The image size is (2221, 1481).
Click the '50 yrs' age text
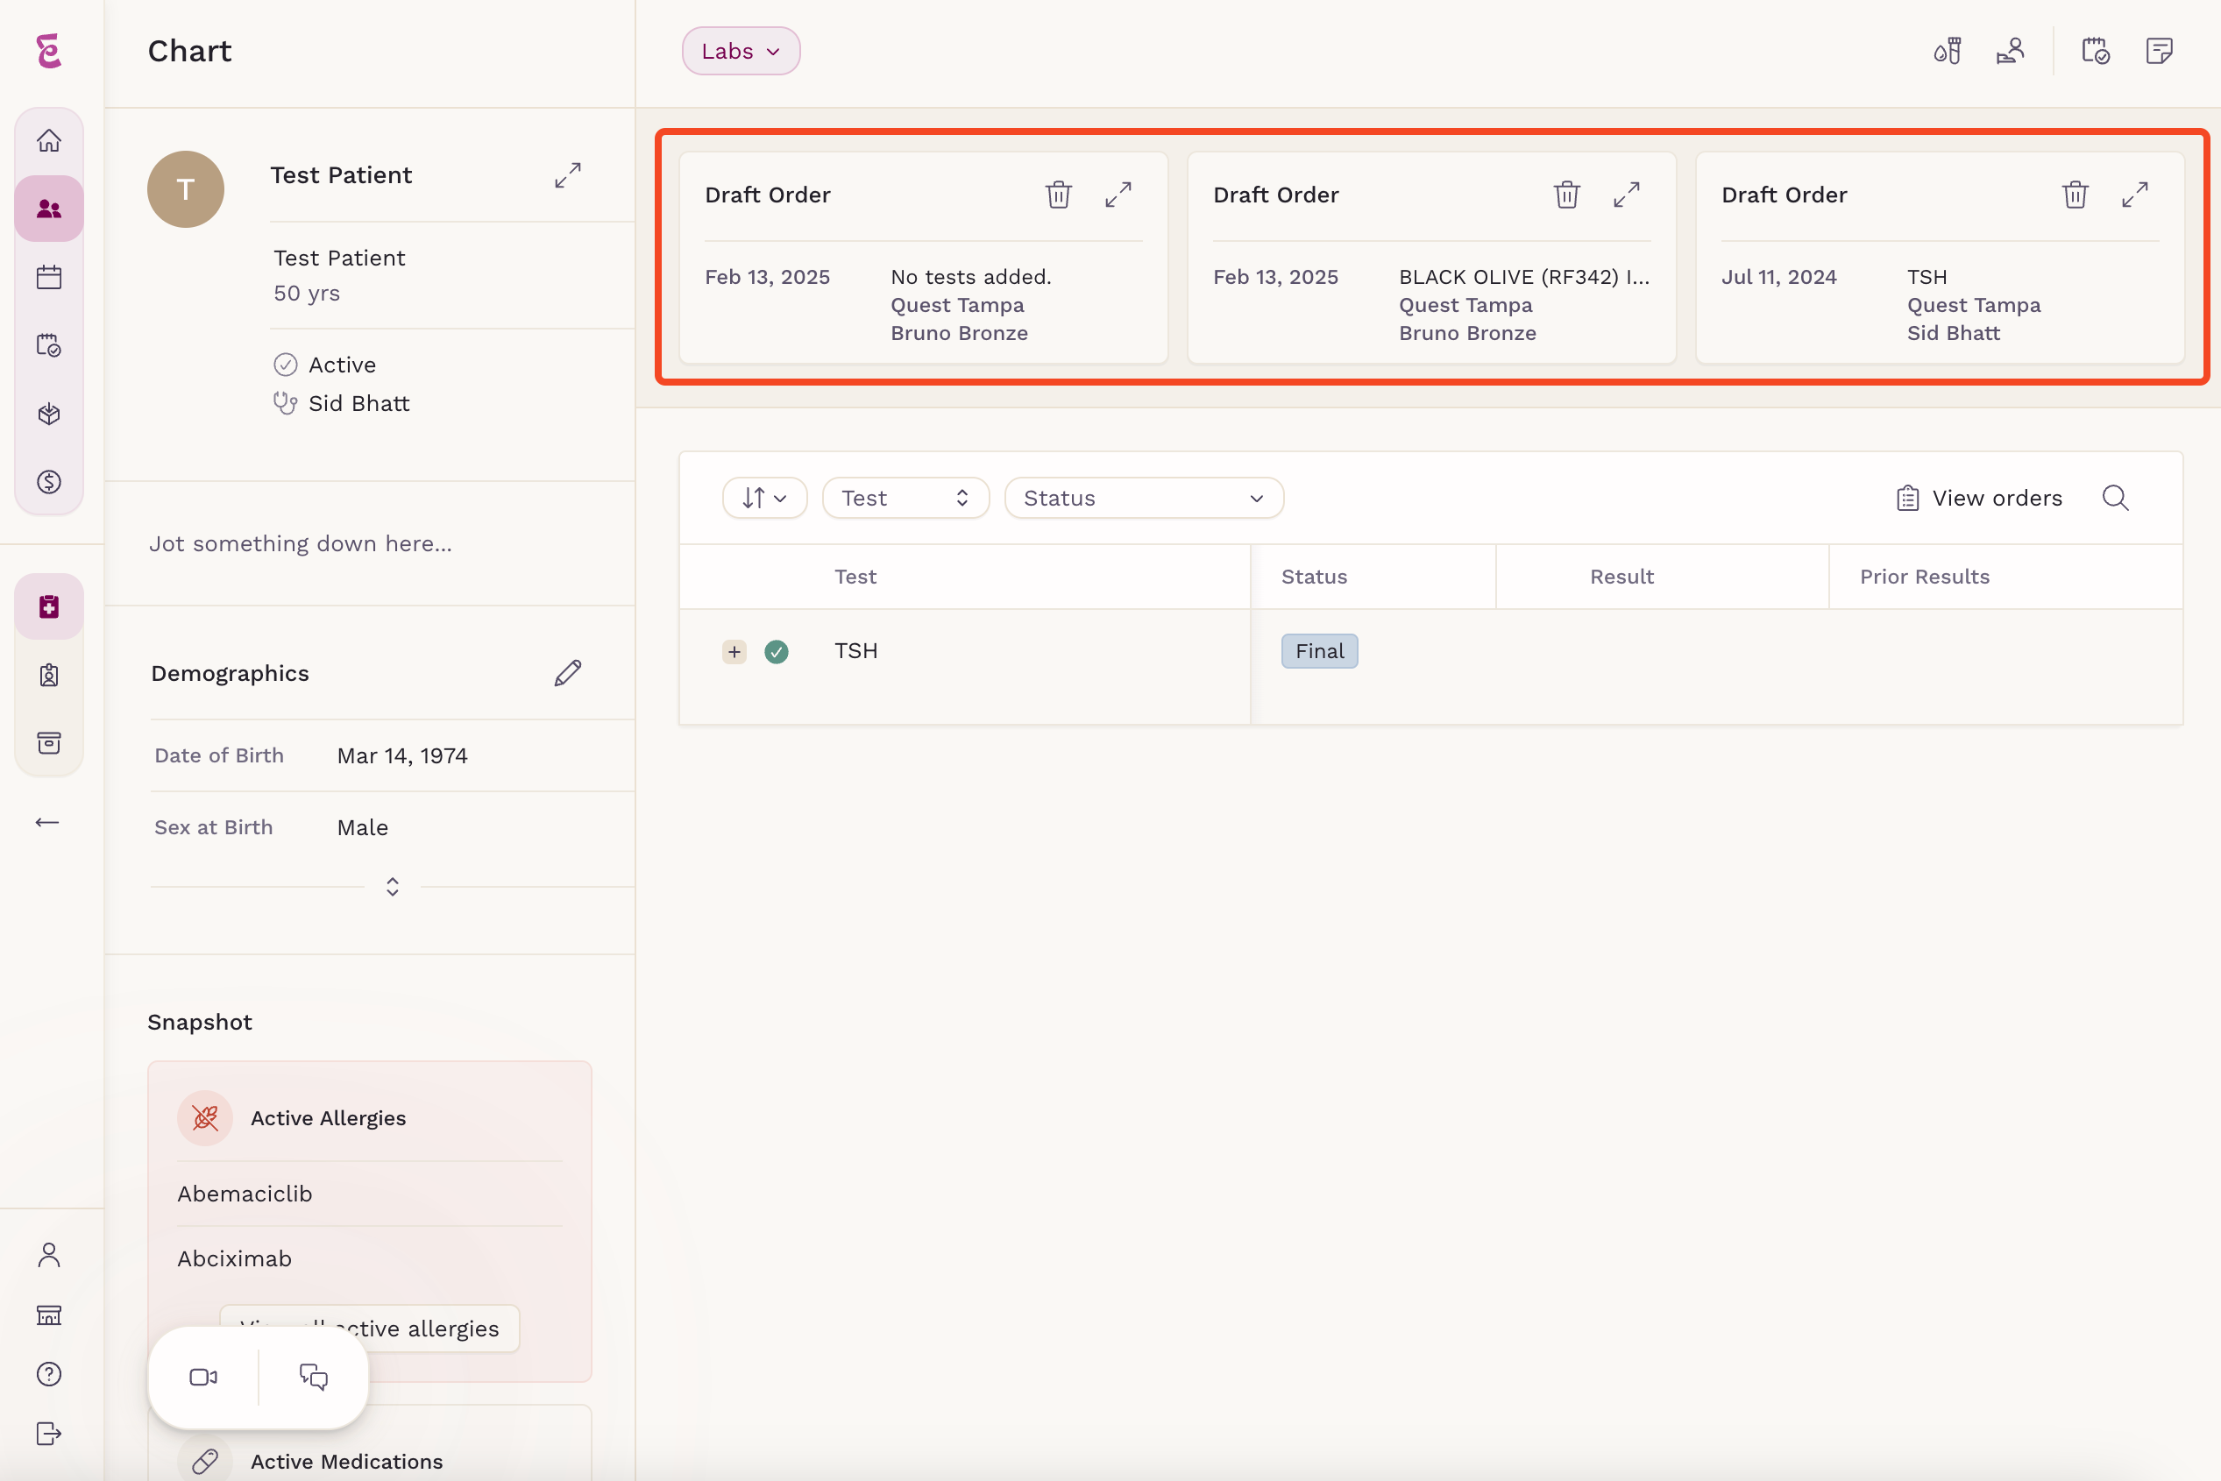(307, 293)
